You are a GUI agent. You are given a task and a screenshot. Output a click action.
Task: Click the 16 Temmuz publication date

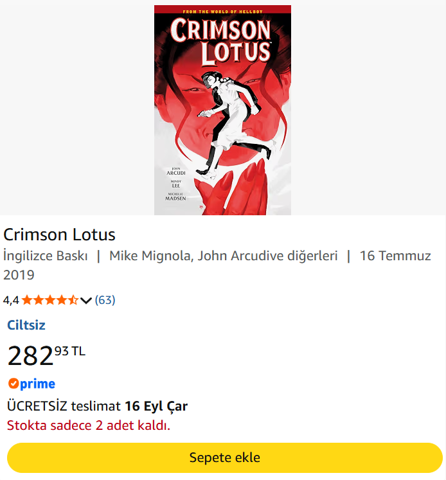(x=395, y=256)
